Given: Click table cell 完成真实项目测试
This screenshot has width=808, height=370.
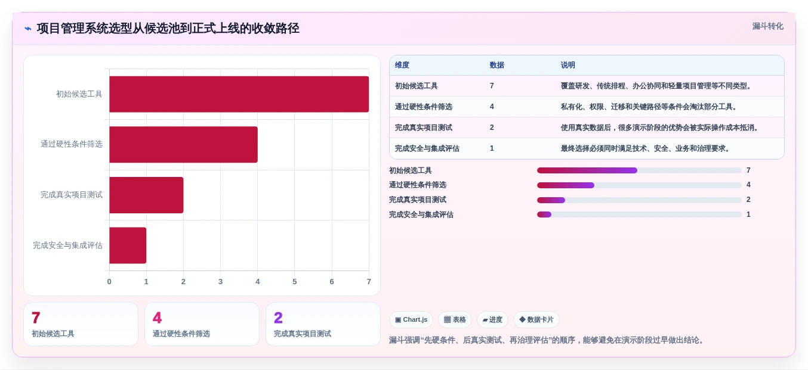Looking at the screenshot, I should click(x=424, y=128).
